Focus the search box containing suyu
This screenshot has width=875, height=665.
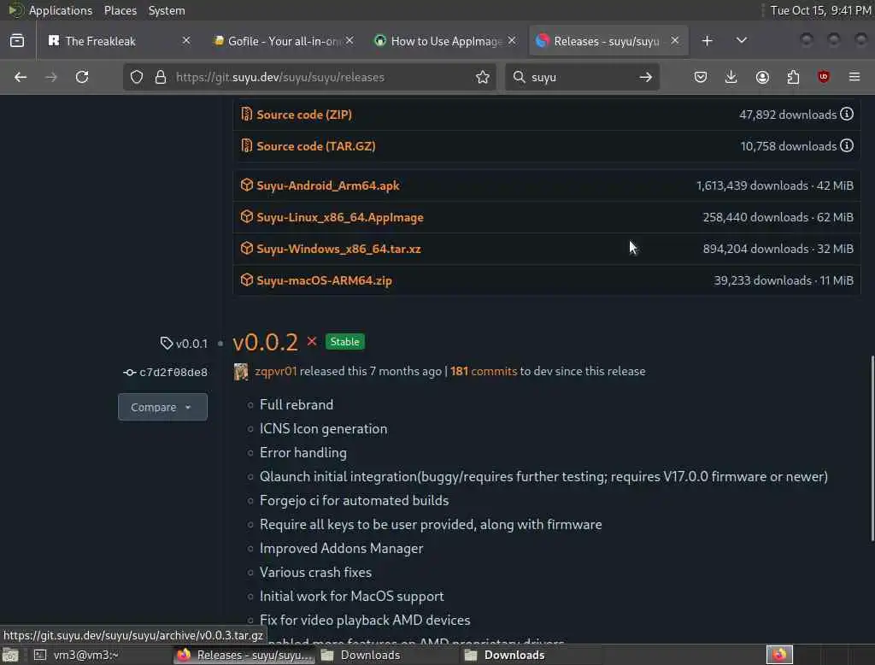click(x=581, y=77)
